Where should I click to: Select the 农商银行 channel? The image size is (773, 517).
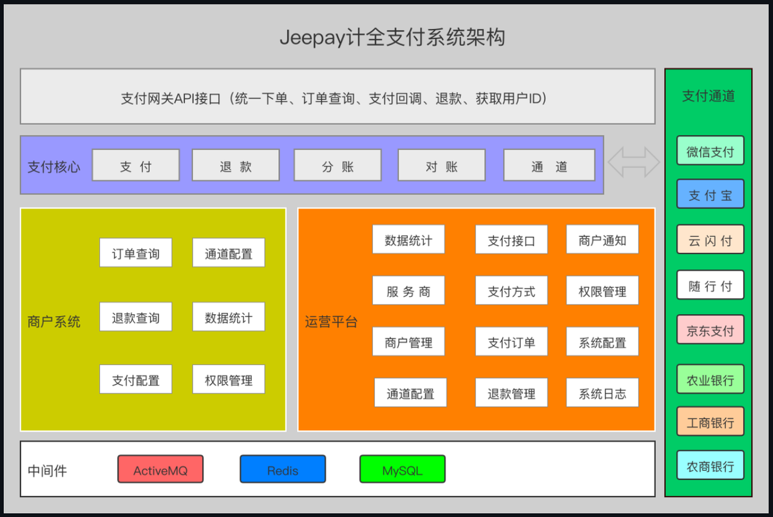tap(710, 465)
